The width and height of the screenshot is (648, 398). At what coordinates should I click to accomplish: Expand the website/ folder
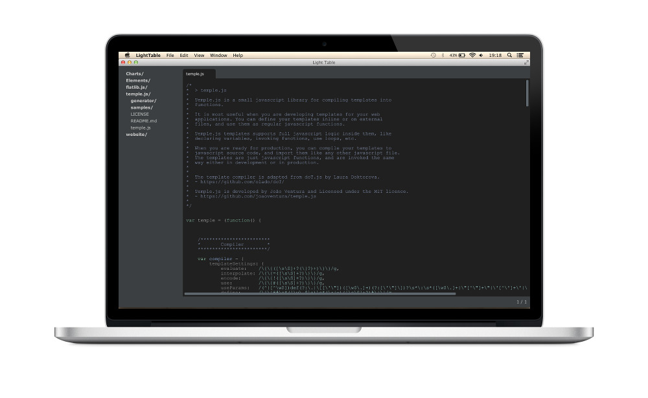[136, 135]
